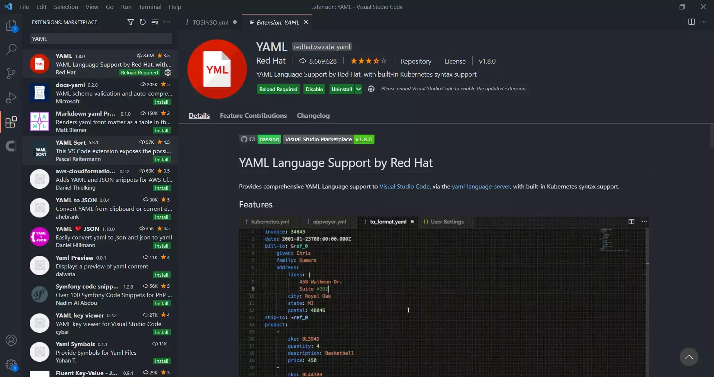The height and width of the screenshot is (377, 714).
Task: Follow the Visual Studio Code hyperlink
Action: (404, 187)
